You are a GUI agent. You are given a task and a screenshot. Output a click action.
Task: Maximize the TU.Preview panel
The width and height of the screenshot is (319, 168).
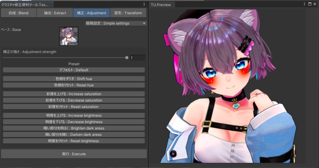310,4
